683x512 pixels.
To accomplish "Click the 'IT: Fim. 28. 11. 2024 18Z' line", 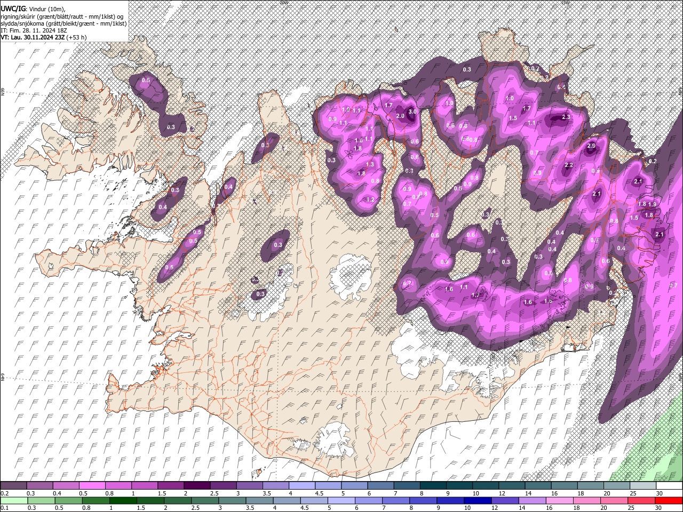I will [x=35, y=30].
